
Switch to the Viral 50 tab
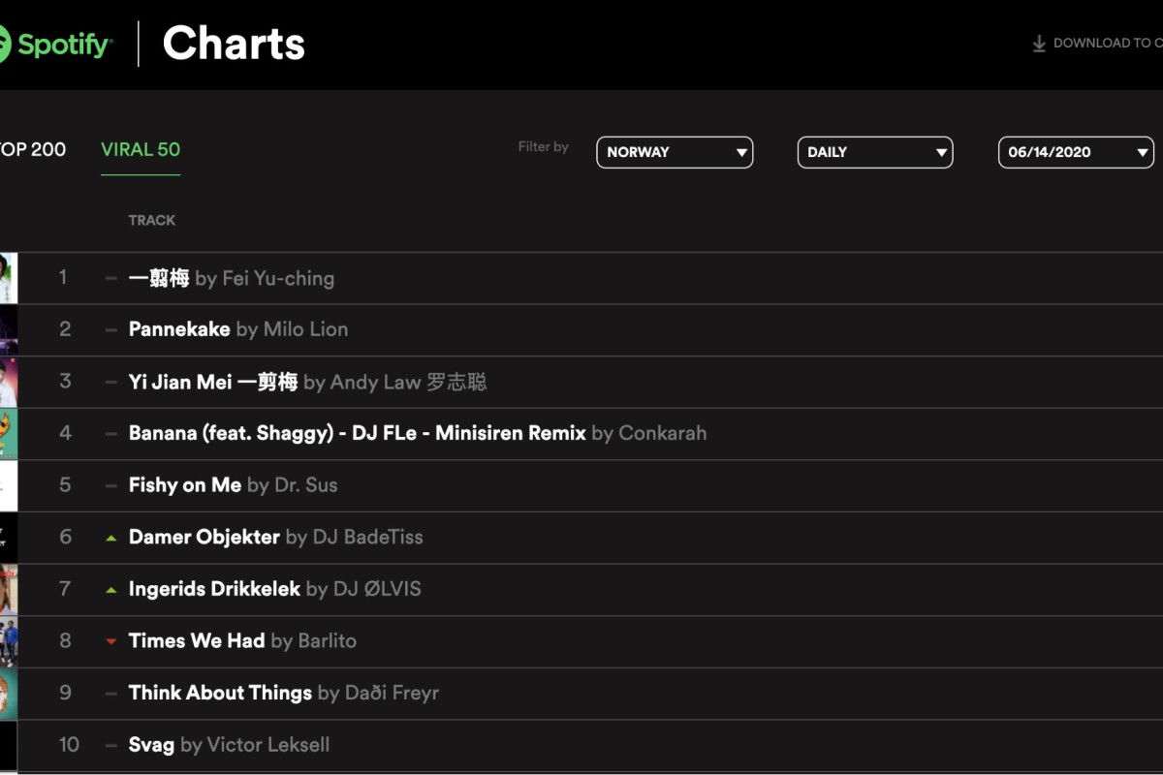point(141,149)
